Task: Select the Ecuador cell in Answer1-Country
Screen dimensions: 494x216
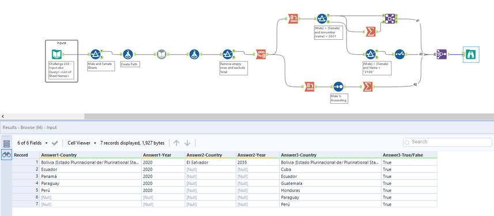Action: pos(90,169)
